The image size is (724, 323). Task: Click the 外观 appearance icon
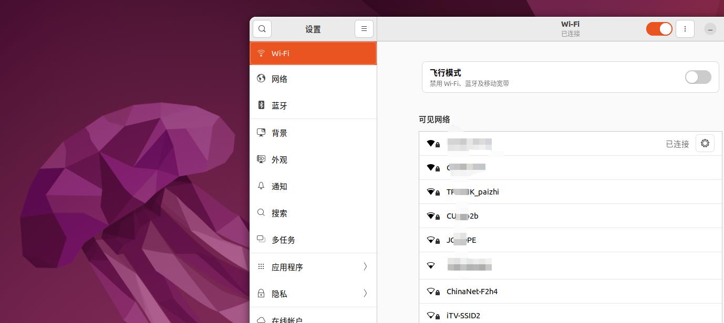pos(261,159)
